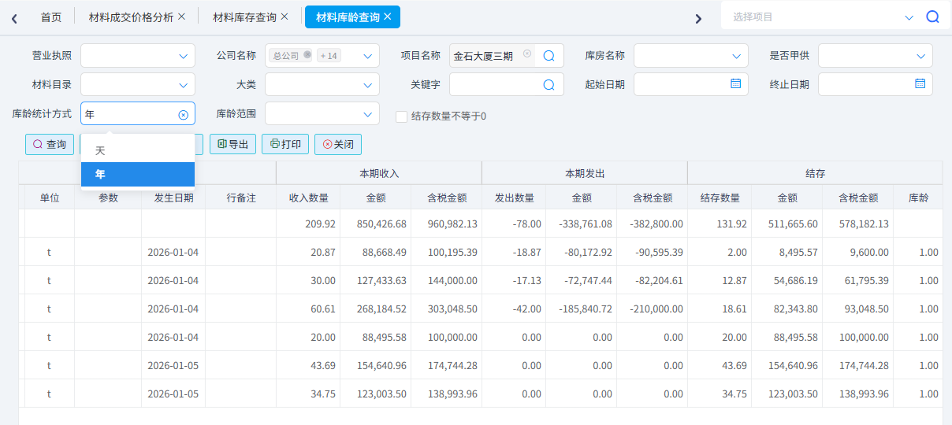The image size is (952, 425).
Task: Click search icon in project name field
Action: tap(549, 56)
